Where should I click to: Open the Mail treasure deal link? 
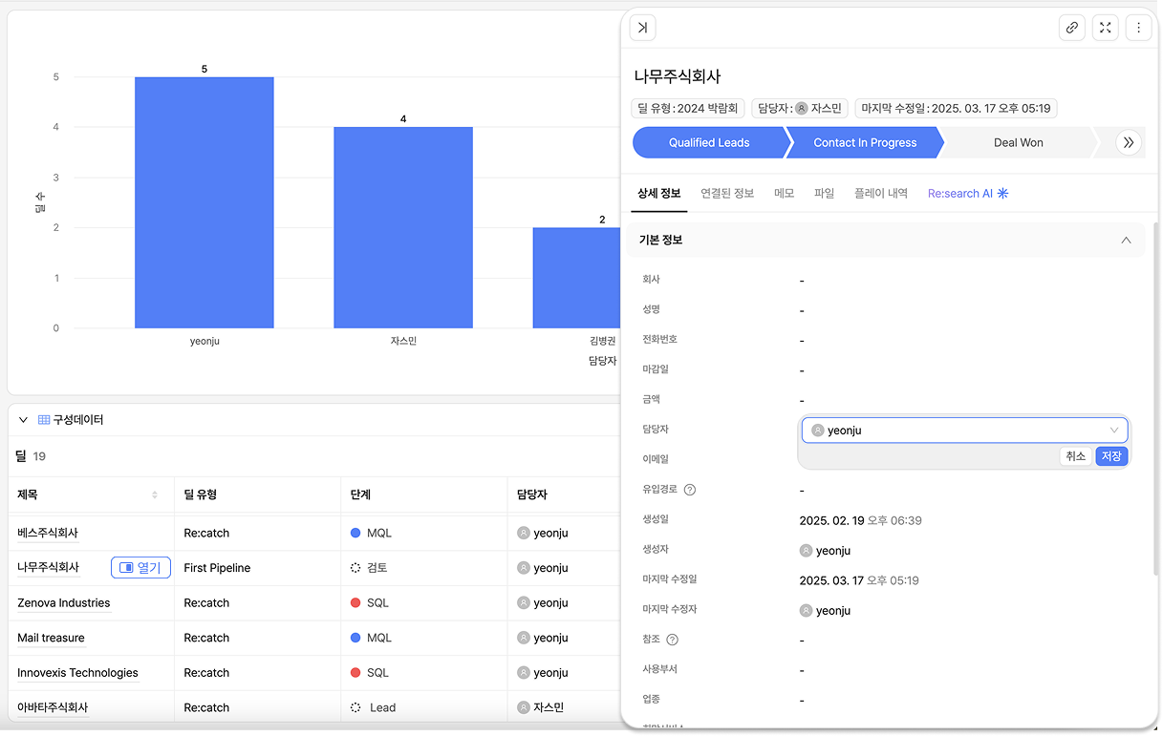[x=51, y=639]
